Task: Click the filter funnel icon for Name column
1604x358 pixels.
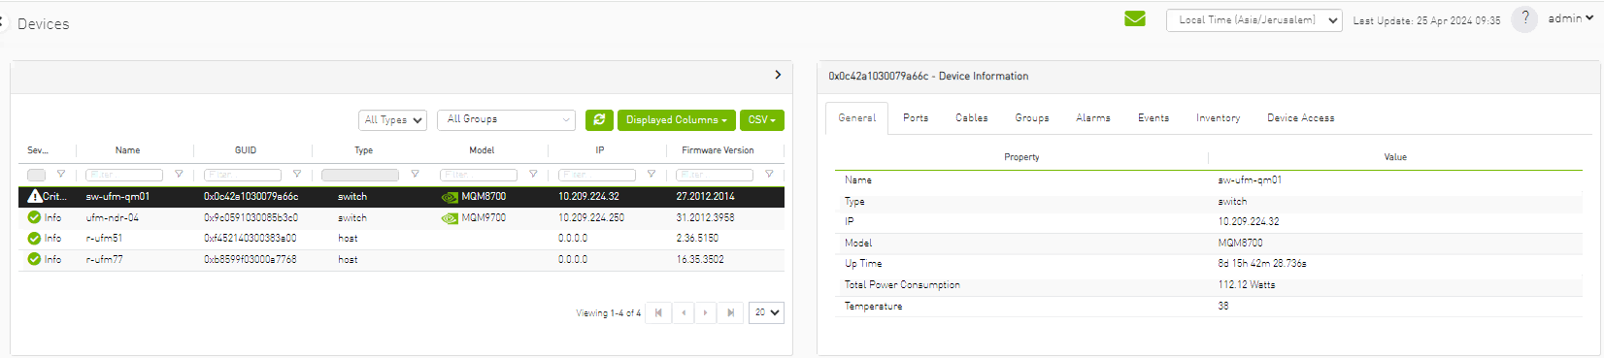Action: [179, 175]
